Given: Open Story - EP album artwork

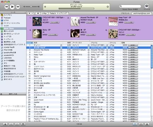Looking at the screenshot, I should click(x=37, y=34).
